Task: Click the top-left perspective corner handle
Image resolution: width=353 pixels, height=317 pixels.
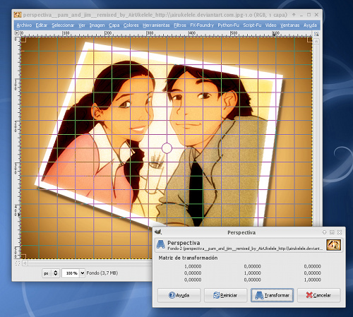Action: [23, 40]
